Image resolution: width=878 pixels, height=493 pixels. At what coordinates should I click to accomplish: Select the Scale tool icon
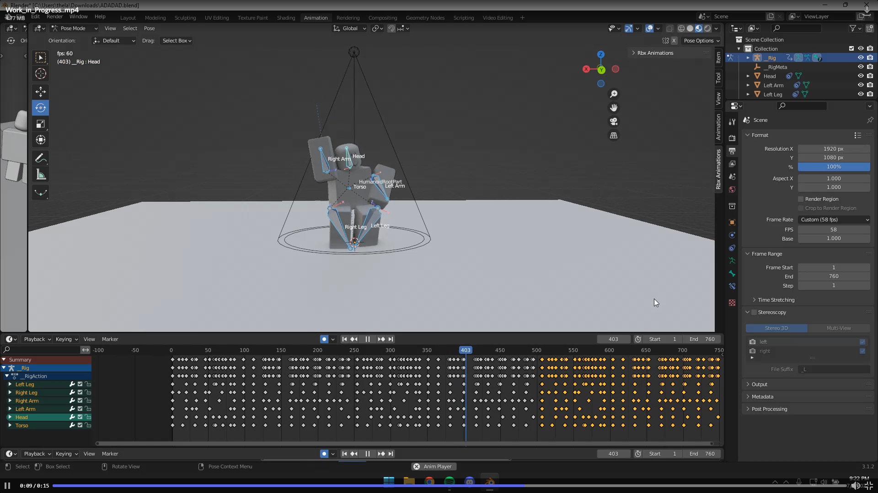click(x=41, y=124)
